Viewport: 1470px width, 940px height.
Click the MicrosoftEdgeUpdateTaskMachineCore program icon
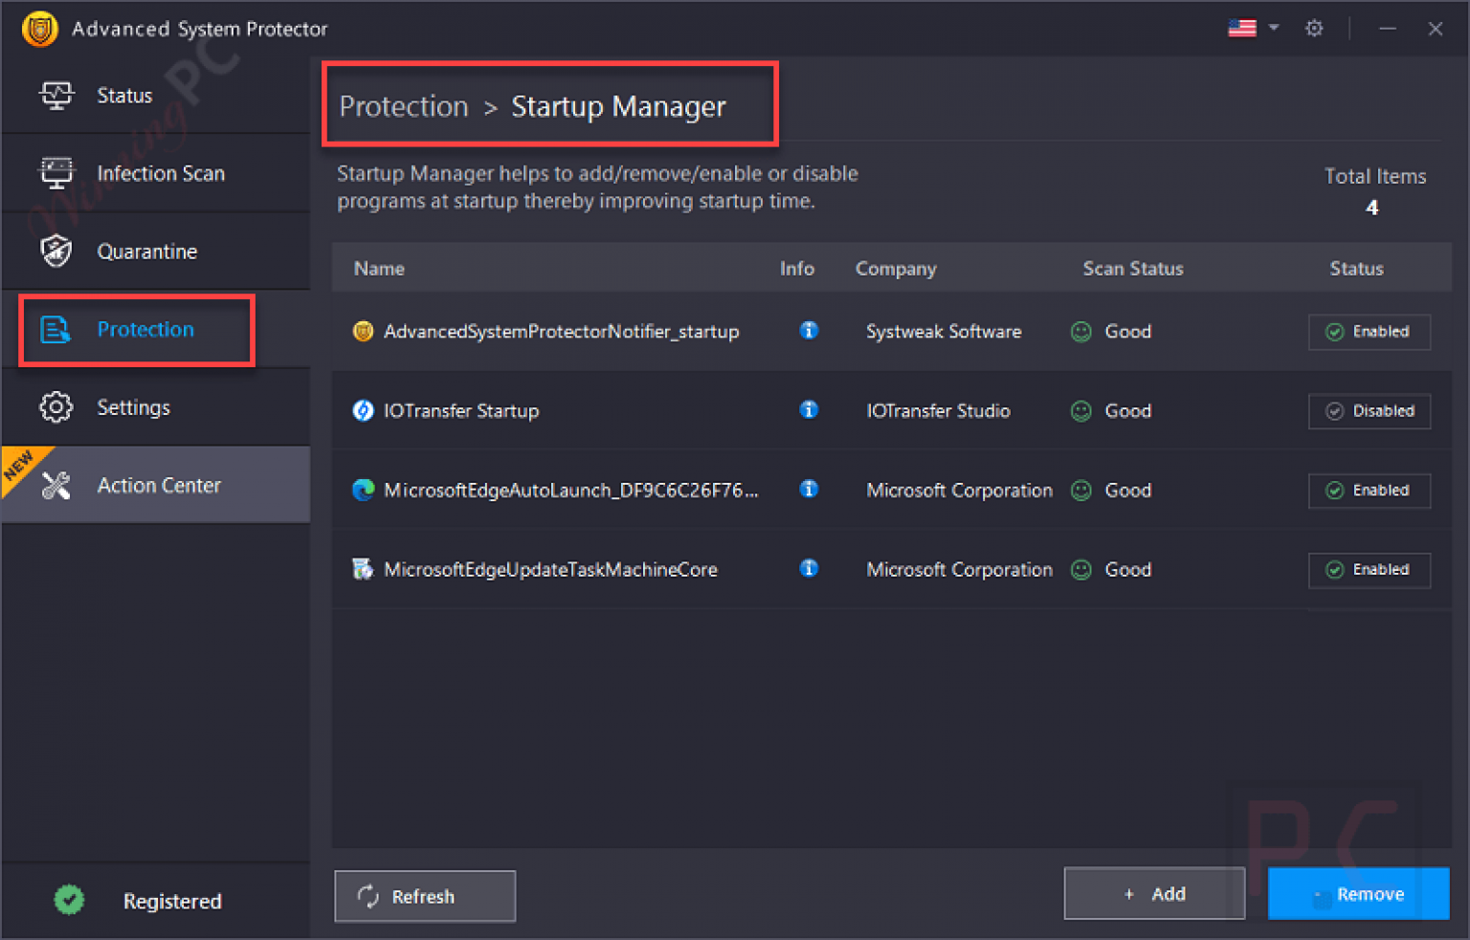pyautogui.click(x=363, y=570)
